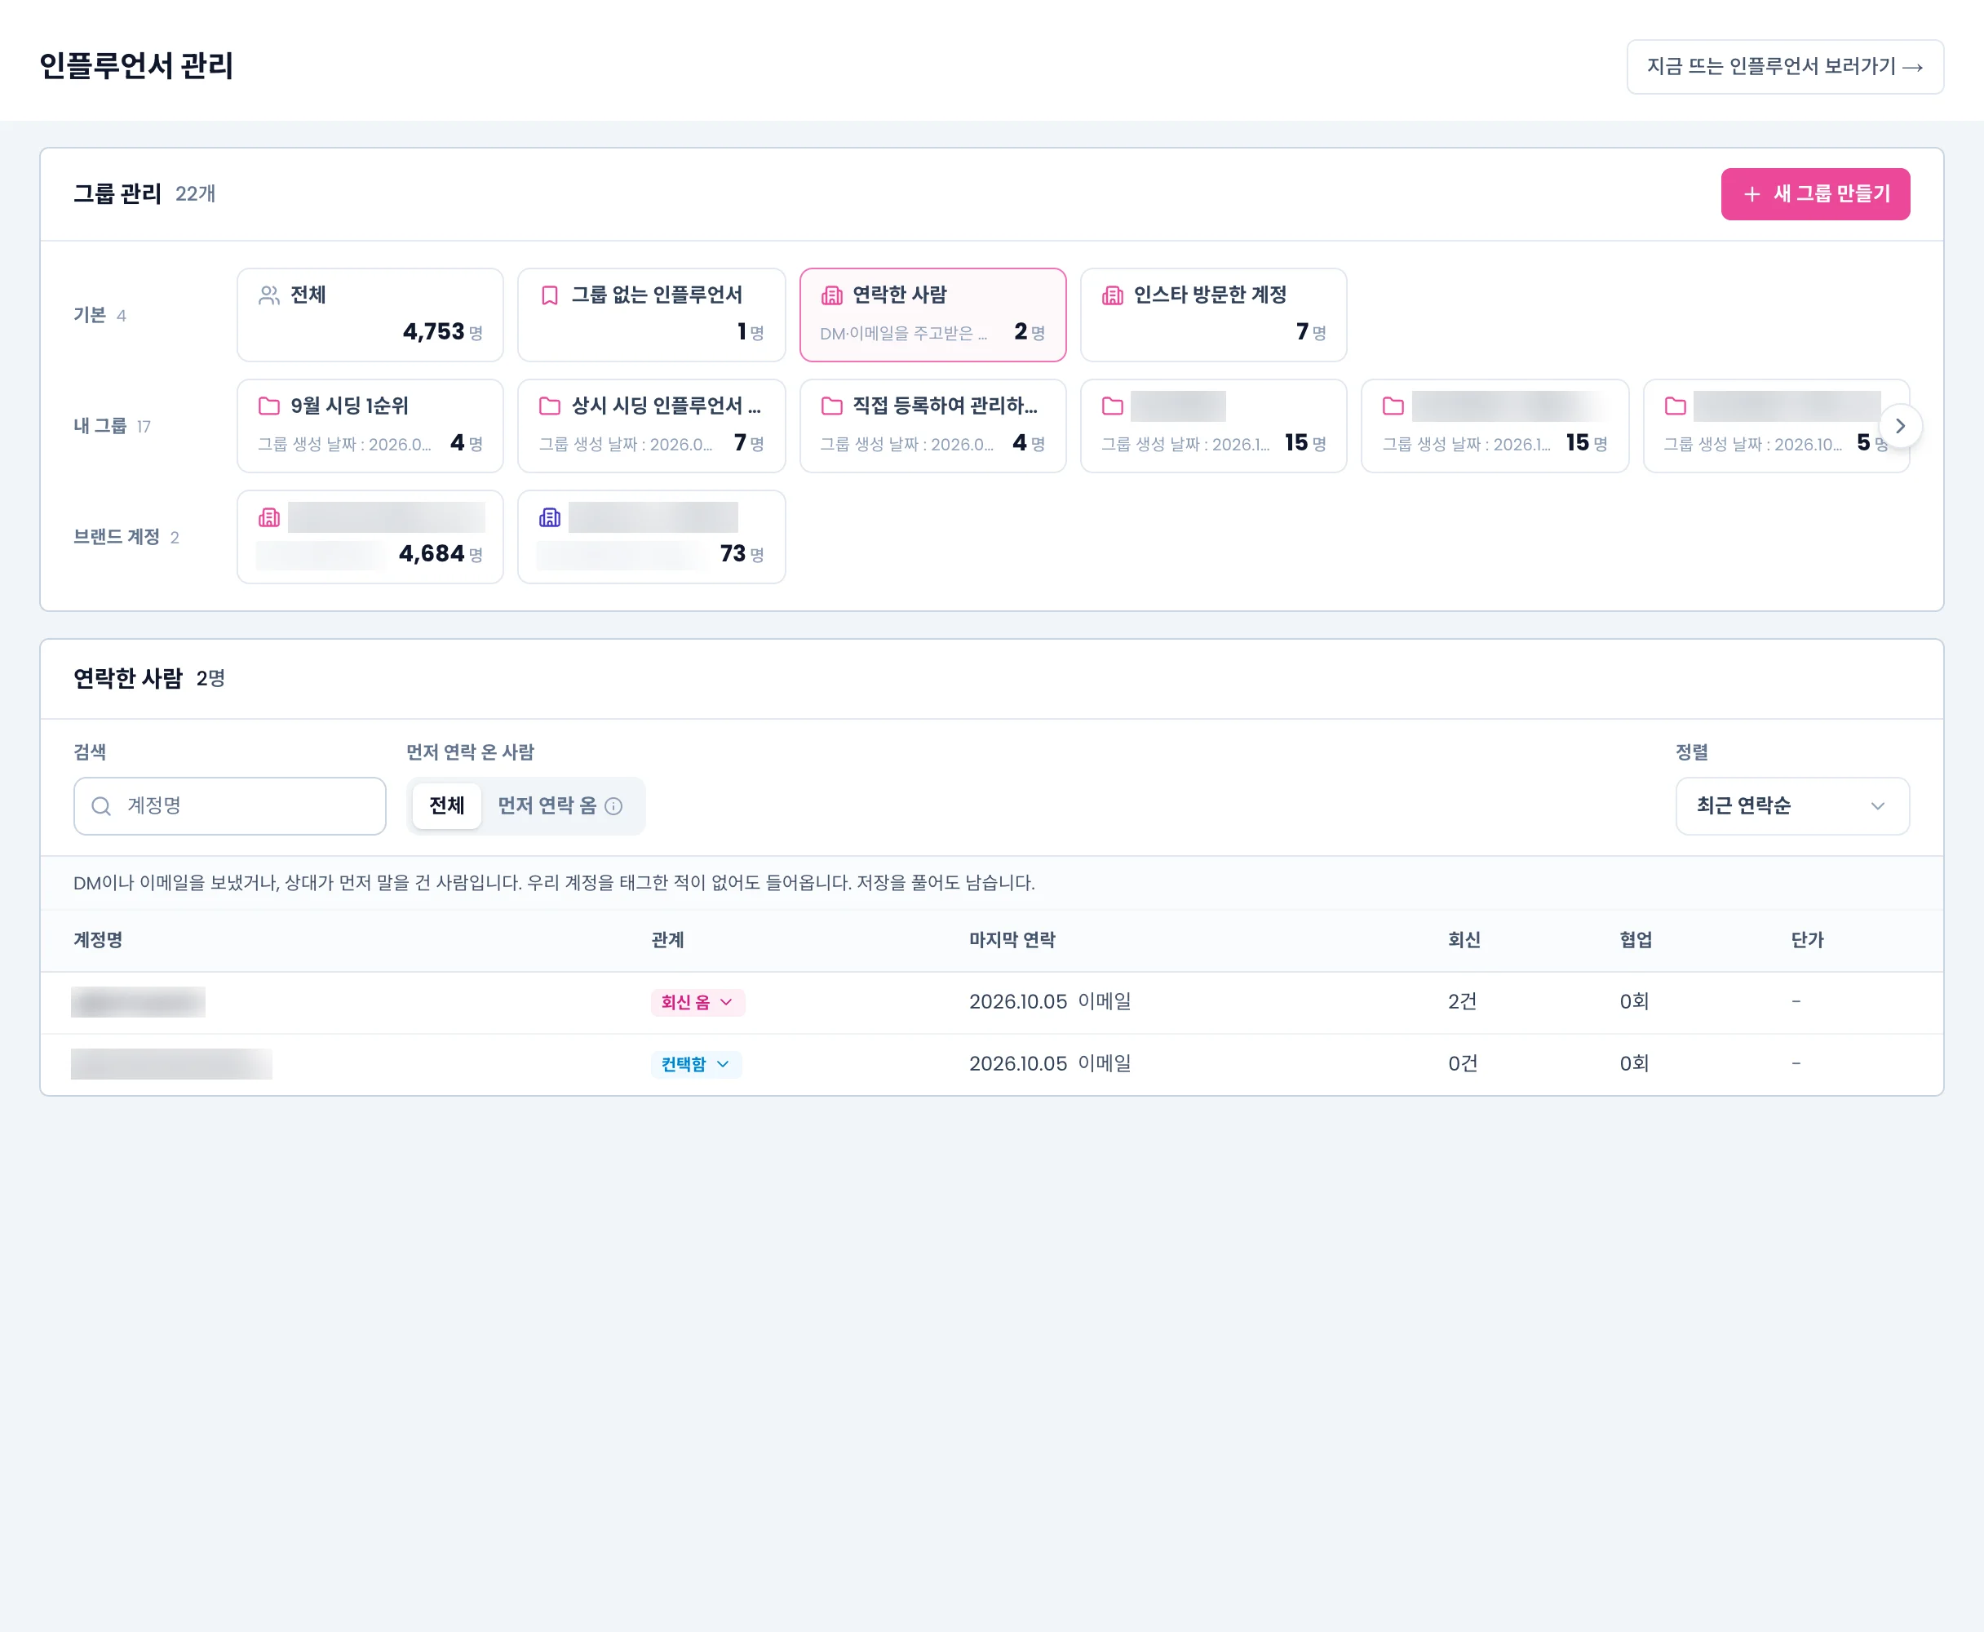Click the plus icon in 새 그룹 만들기
This screenshot has height=1632, width=1984.
coord(1751,194)
